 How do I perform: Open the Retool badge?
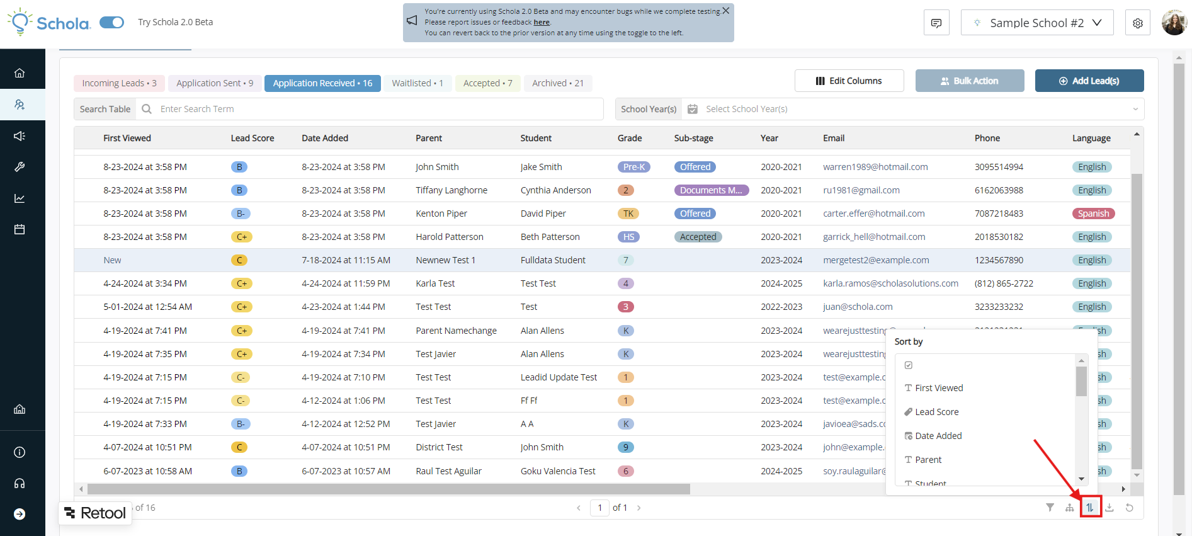[x=95, y=513]
